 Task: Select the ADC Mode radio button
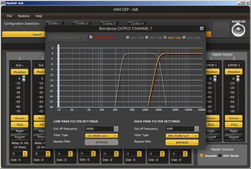220,155
